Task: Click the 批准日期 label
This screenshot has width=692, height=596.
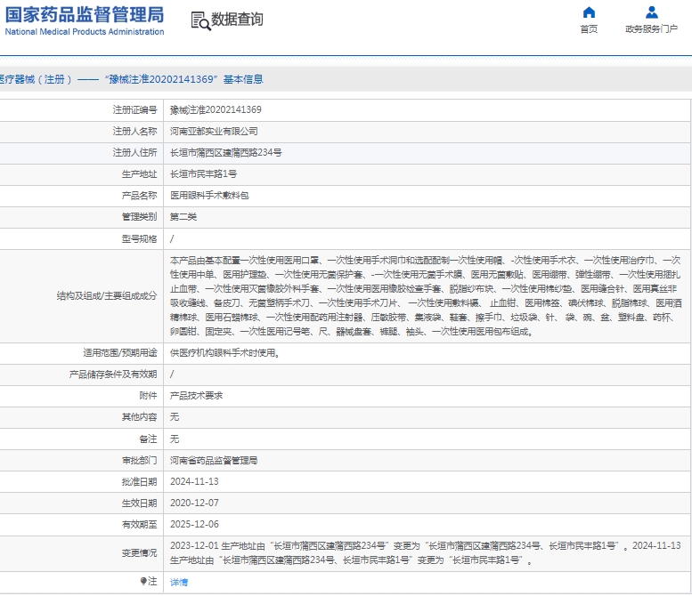Action: click(140, 482)
